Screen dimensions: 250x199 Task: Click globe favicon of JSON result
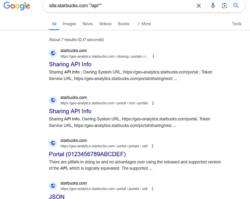[x=53, y=186]
